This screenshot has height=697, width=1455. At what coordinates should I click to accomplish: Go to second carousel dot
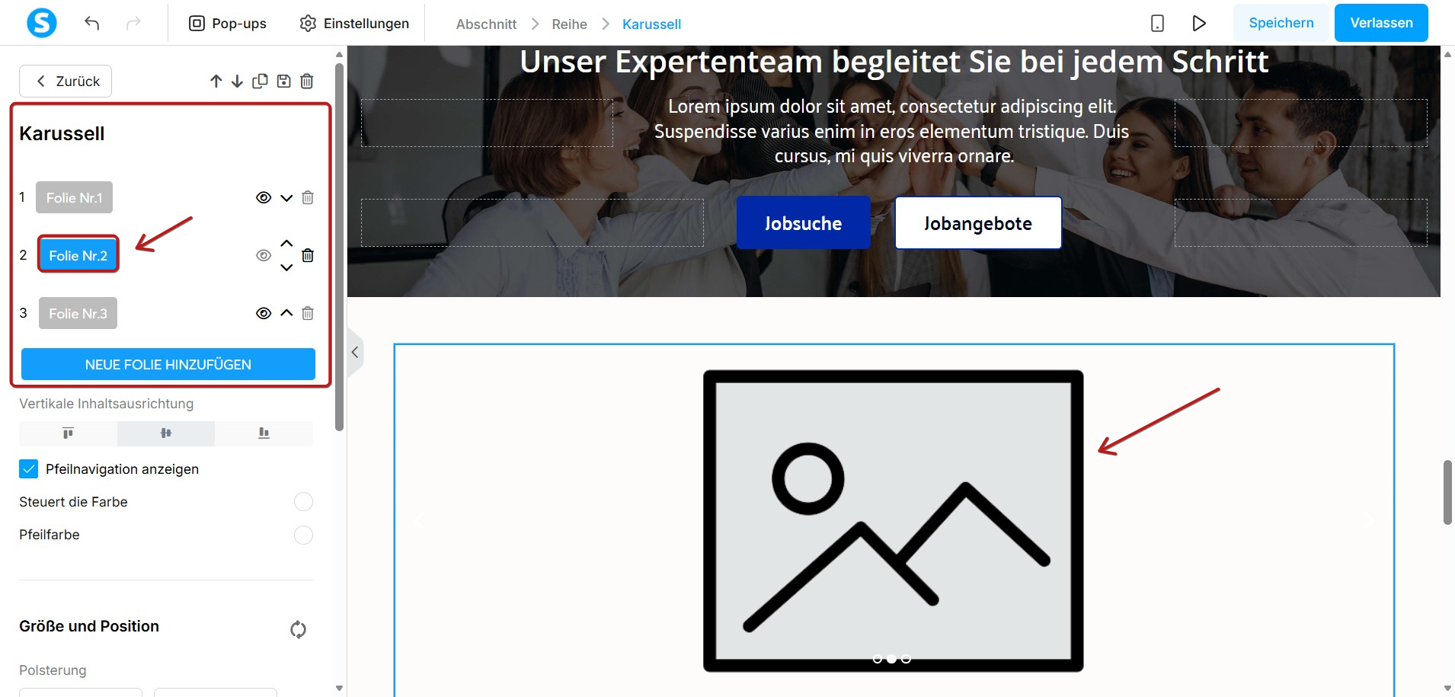[891, 659]
